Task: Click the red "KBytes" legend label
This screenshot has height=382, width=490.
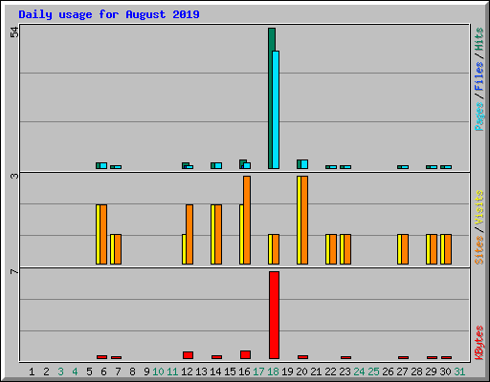Action: [x=479, y=343]
